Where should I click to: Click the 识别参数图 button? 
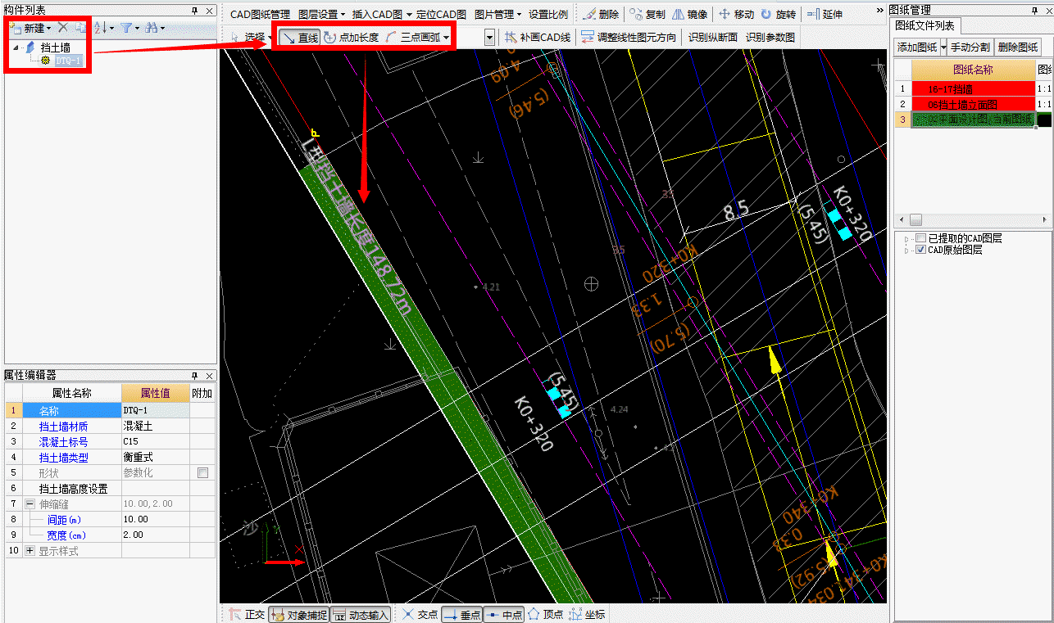pyautogui.click(x=769, y=38)
